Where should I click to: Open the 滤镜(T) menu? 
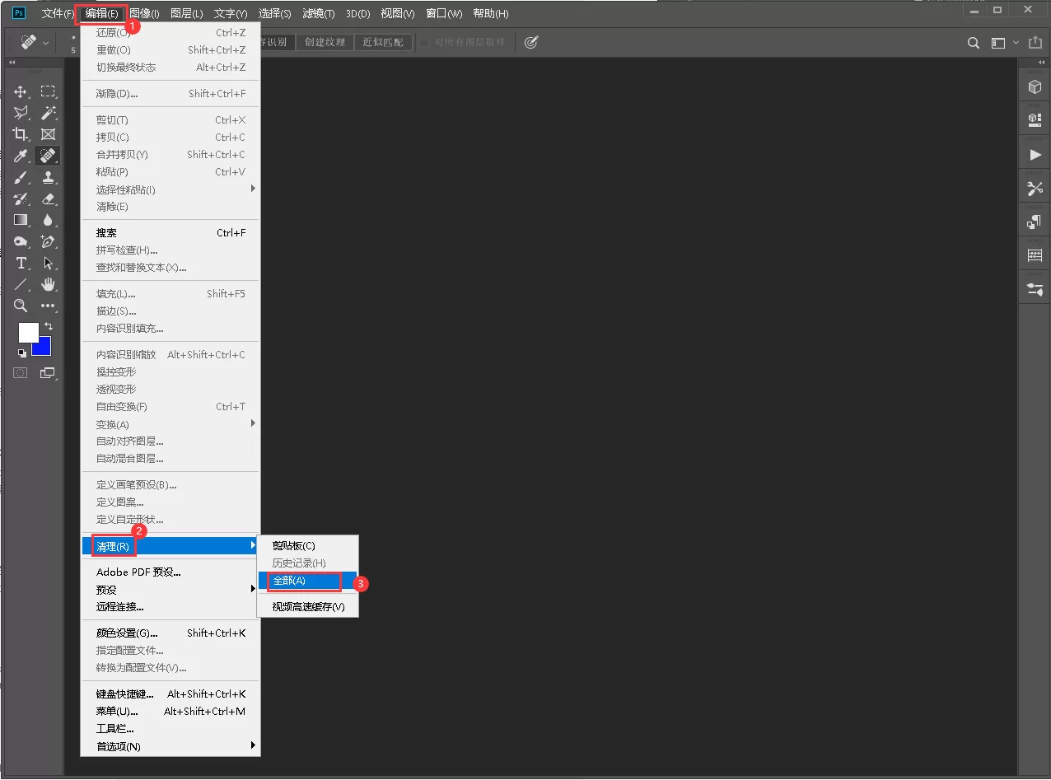318,14
